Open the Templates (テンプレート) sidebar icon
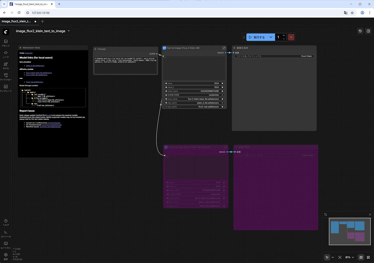The width and height of the screenshot is (374, 263). pyautogui.click(x=6, y=88)
